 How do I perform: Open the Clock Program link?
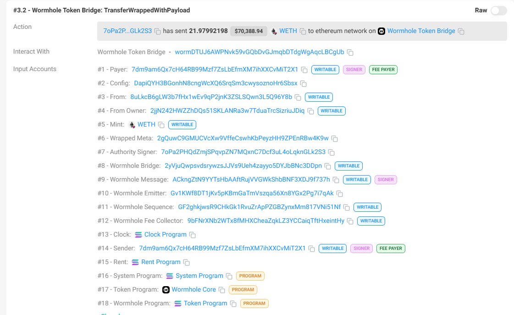point(165,234)
